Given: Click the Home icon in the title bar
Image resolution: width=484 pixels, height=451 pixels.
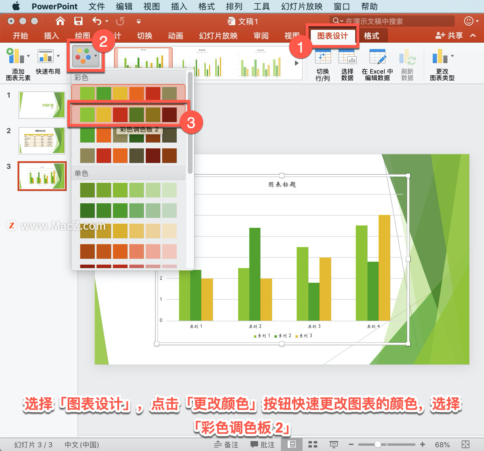Looking at the screenshot, I should 60,21.
